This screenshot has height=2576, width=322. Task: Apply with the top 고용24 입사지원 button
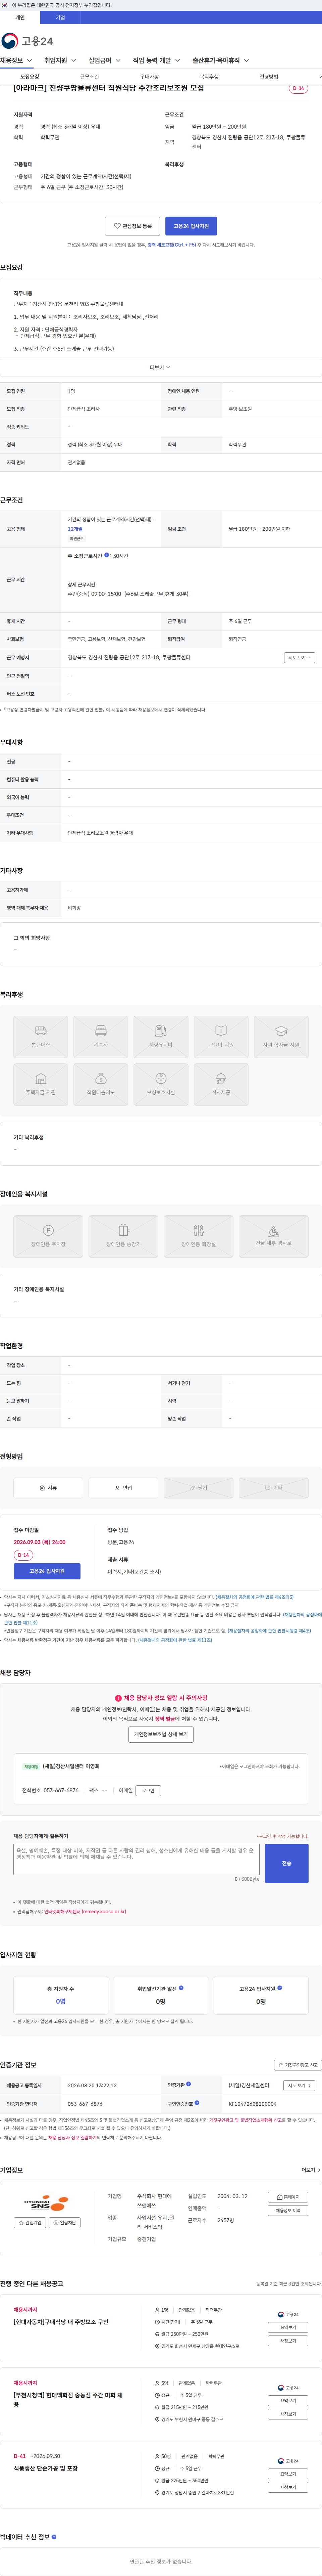tap(191, 226)
